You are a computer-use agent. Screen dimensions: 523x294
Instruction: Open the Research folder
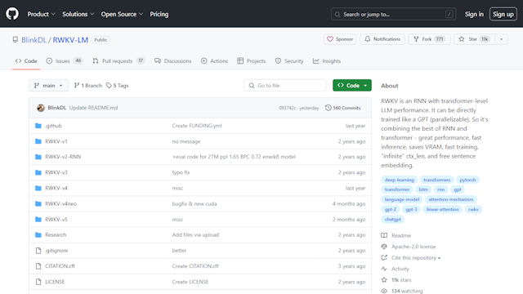click(x=56, y=234)
